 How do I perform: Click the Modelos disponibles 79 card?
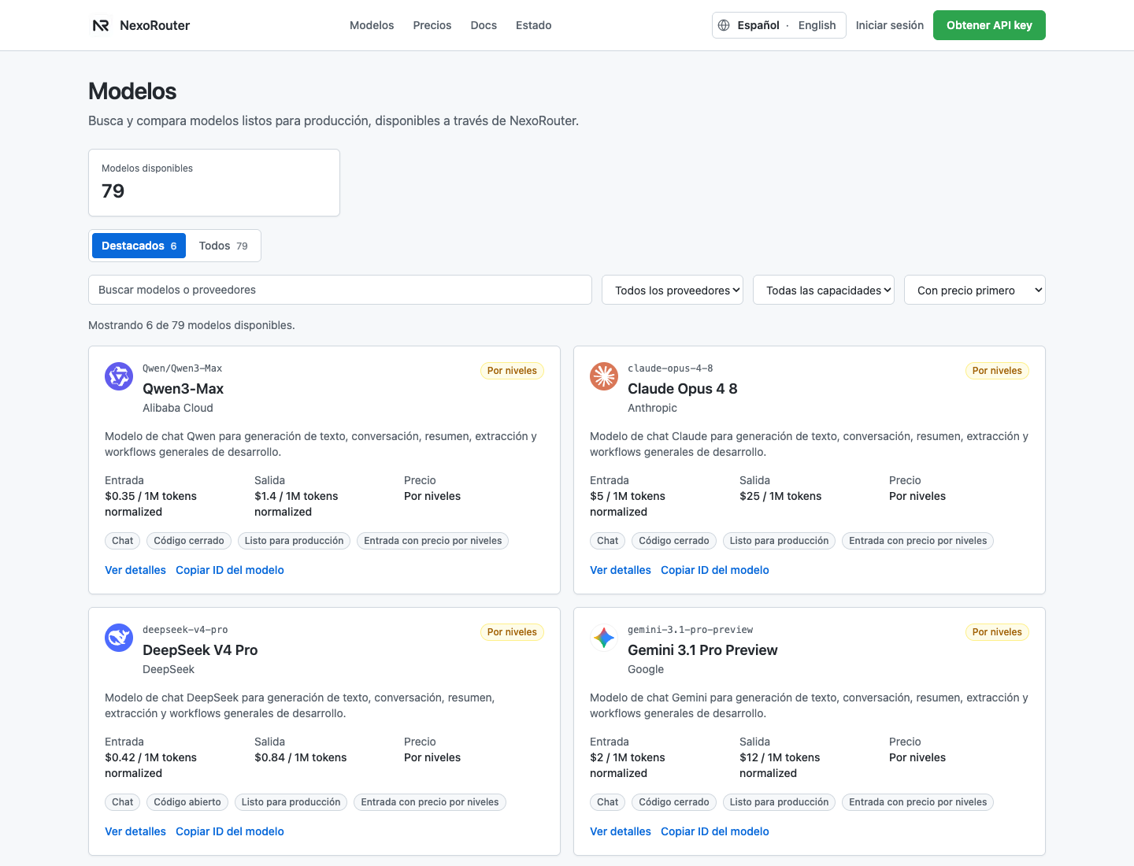coord(214,183)
